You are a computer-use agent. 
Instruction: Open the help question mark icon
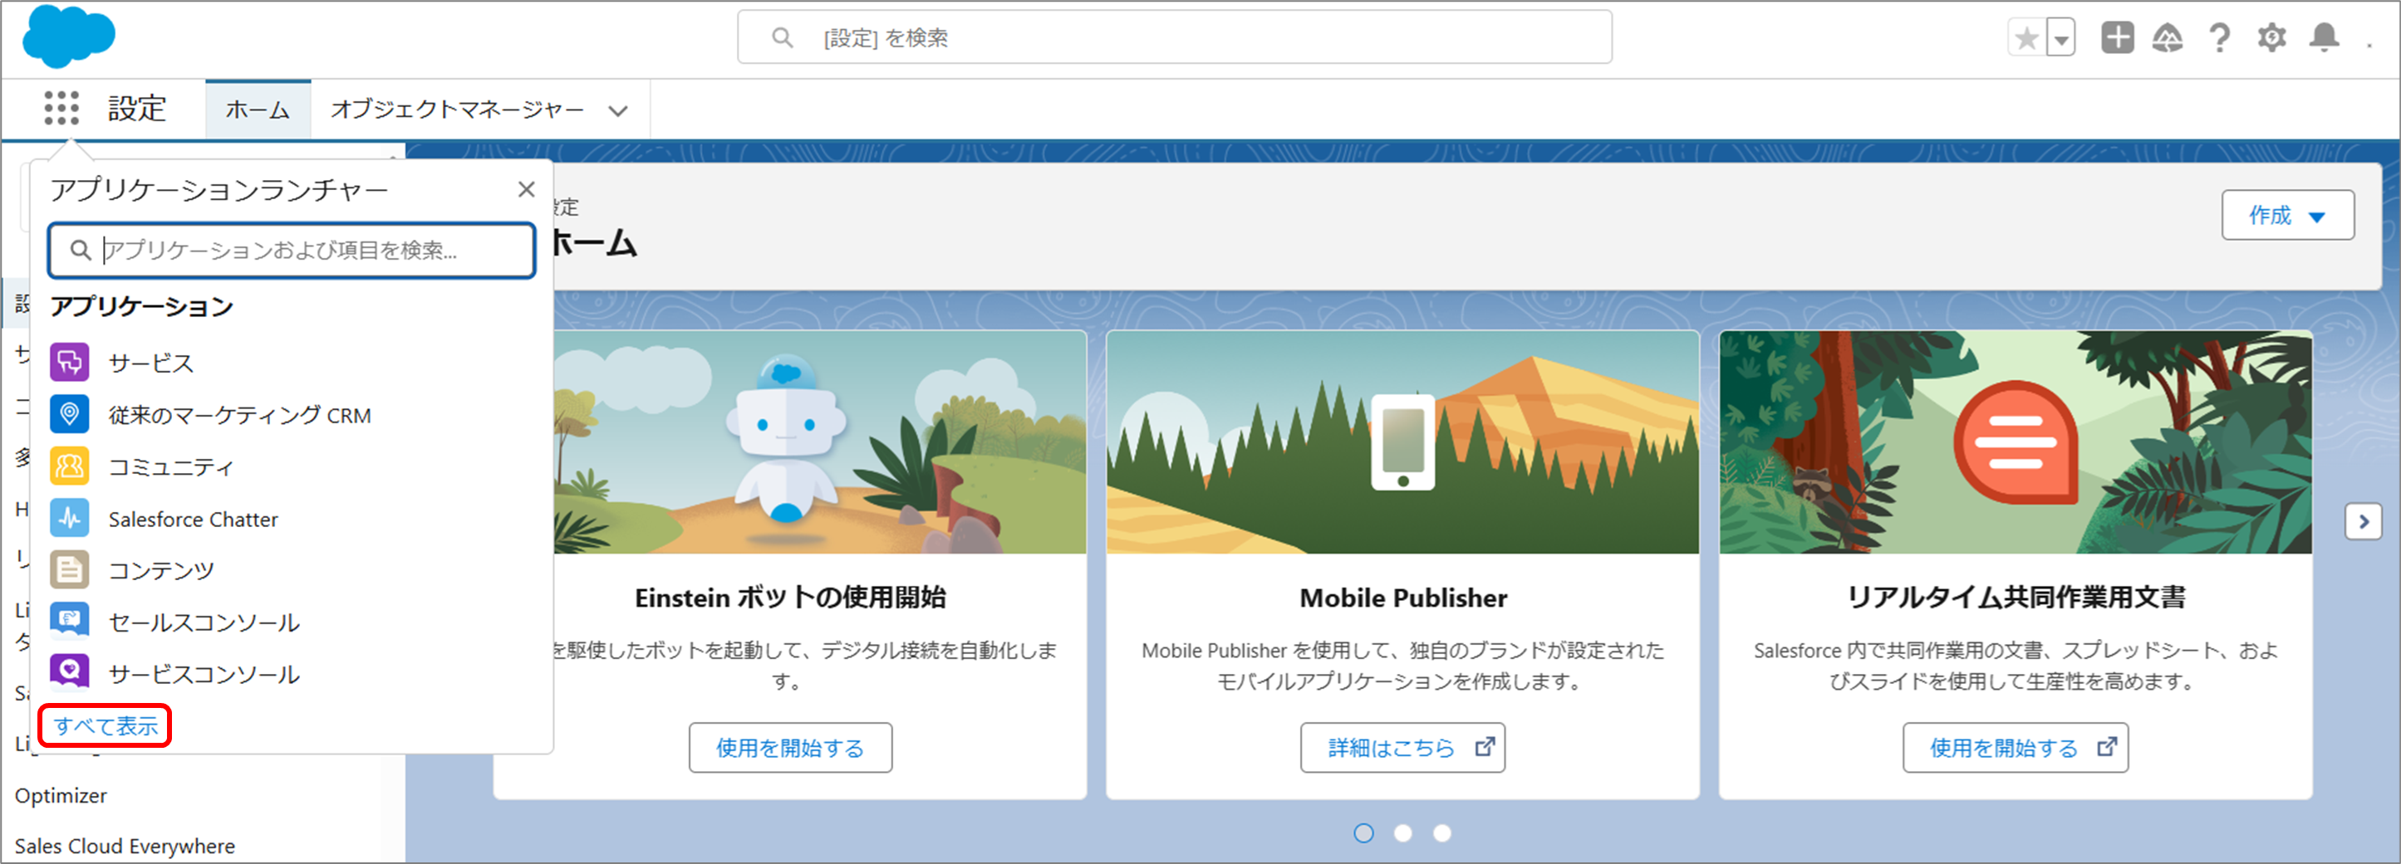[x=2220, y=38]
